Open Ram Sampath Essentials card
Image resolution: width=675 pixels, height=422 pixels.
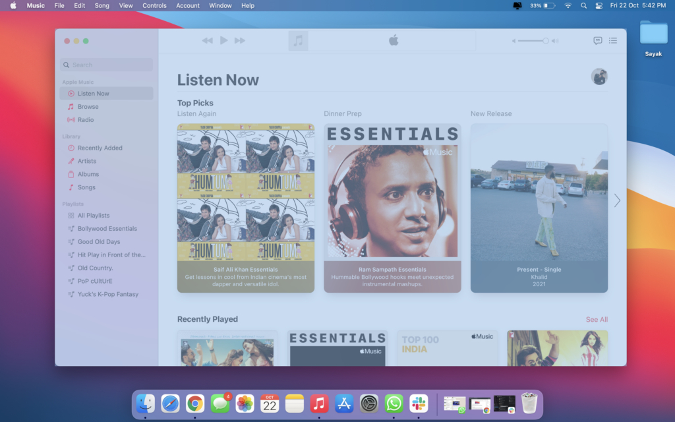392,208
